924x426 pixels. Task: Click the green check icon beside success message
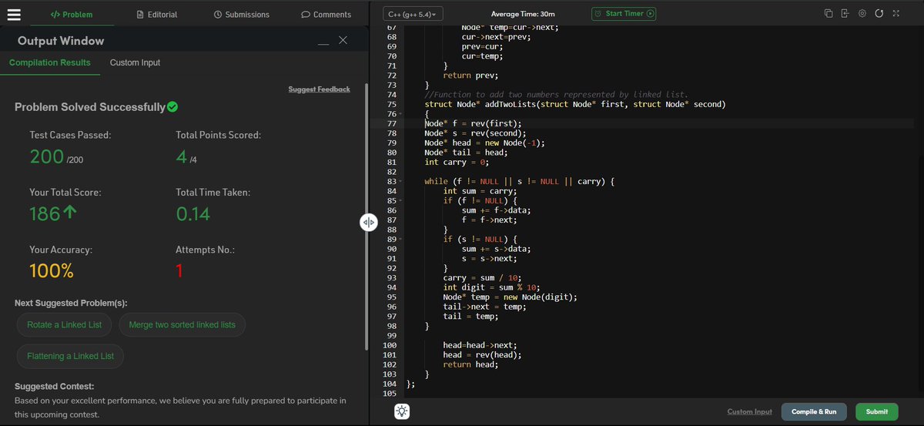click(x=172, y=106)
